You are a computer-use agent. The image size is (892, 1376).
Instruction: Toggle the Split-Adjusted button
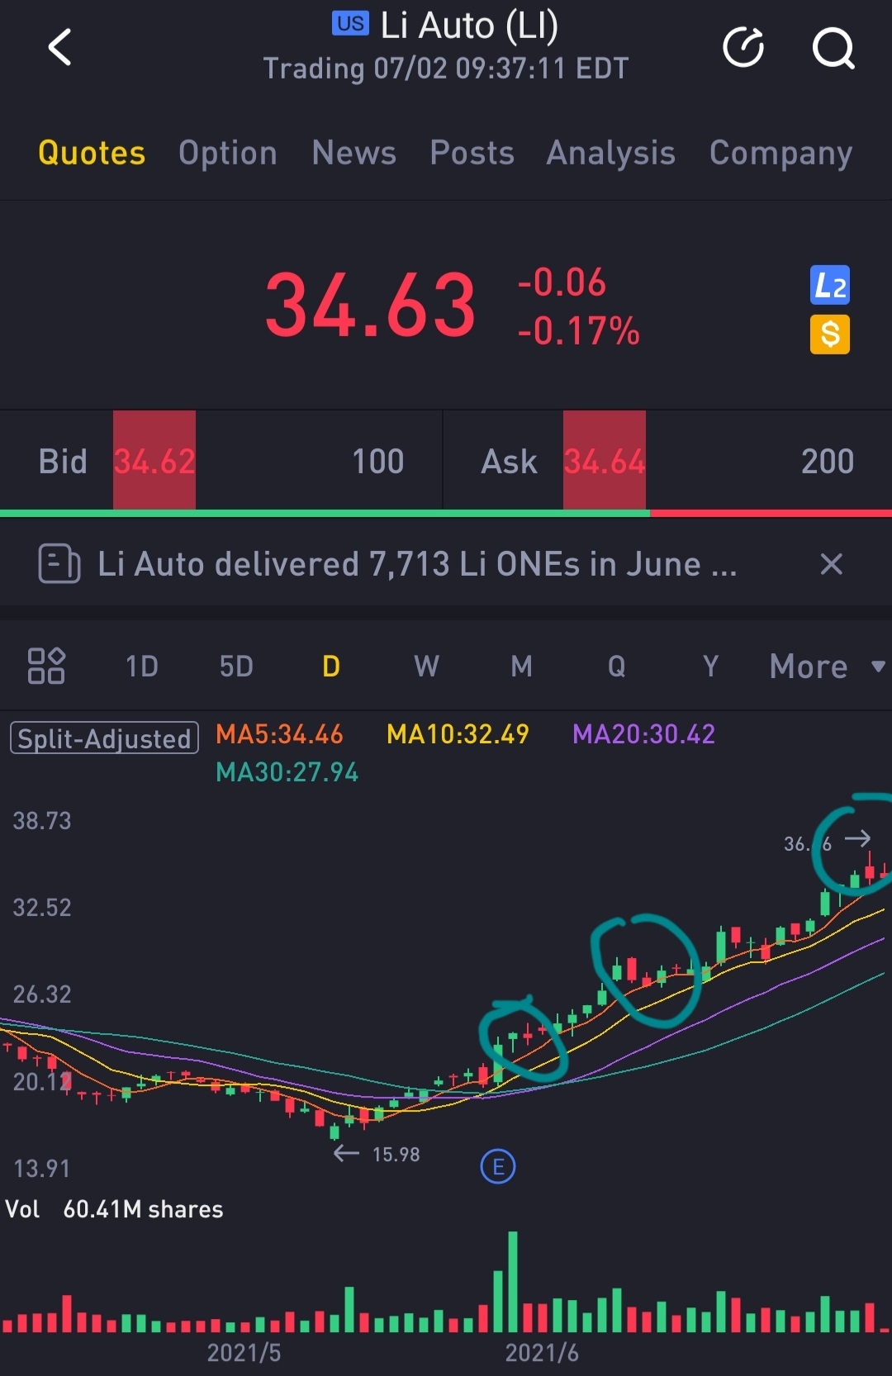coord(104,738)
